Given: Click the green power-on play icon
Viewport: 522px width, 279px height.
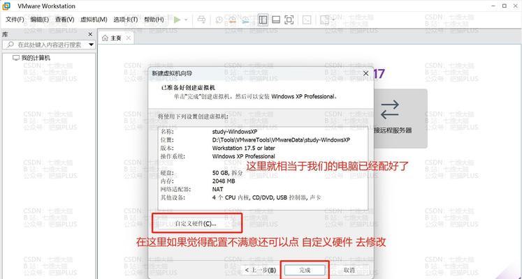Looking at the screenshot, I should [x=177, y=20].
